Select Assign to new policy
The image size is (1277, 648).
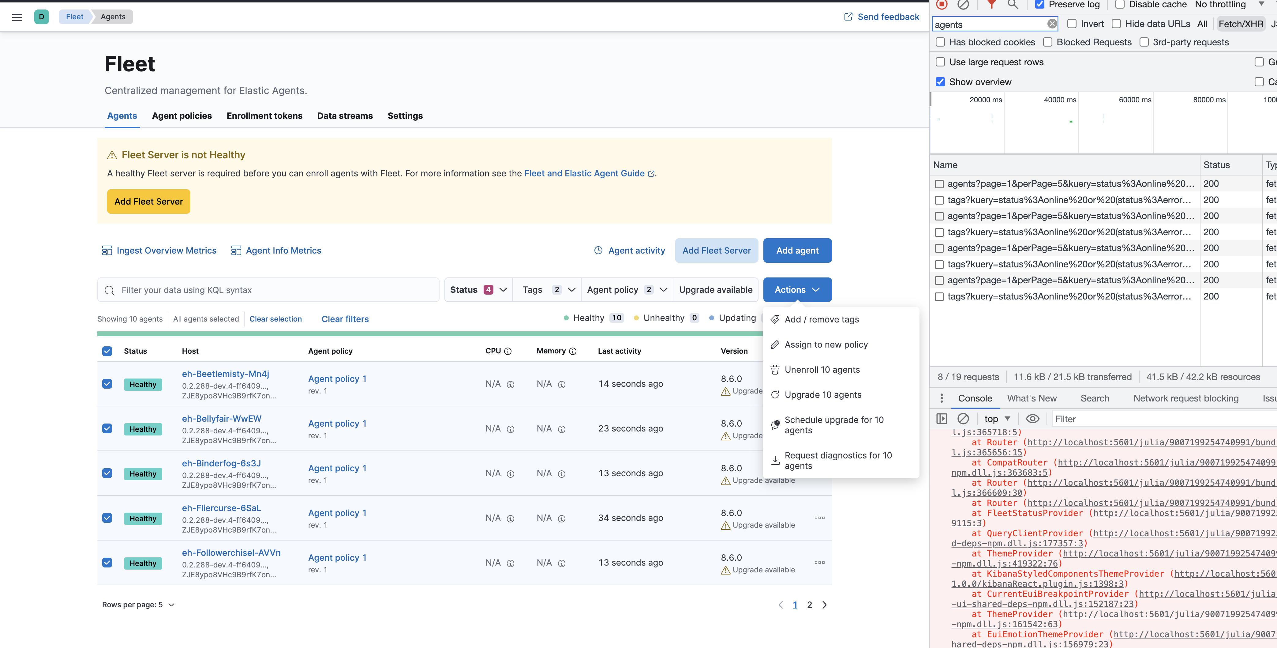(841, 345)
